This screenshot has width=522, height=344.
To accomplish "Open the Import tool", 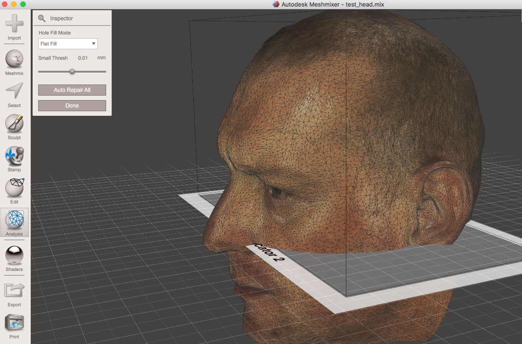I will [15, 27].
